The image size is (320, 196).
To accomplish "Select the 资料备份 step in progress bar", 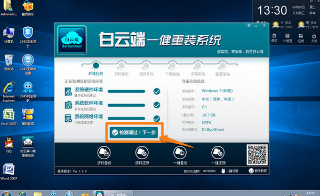I will click(122, 65).
